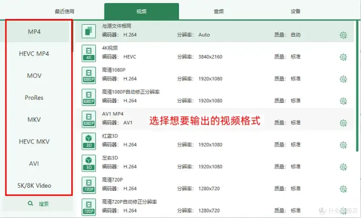Viewport: 361px width, 218px height.
Task: Click the 红蓝3D preset icon
Action: click(89, 141)
